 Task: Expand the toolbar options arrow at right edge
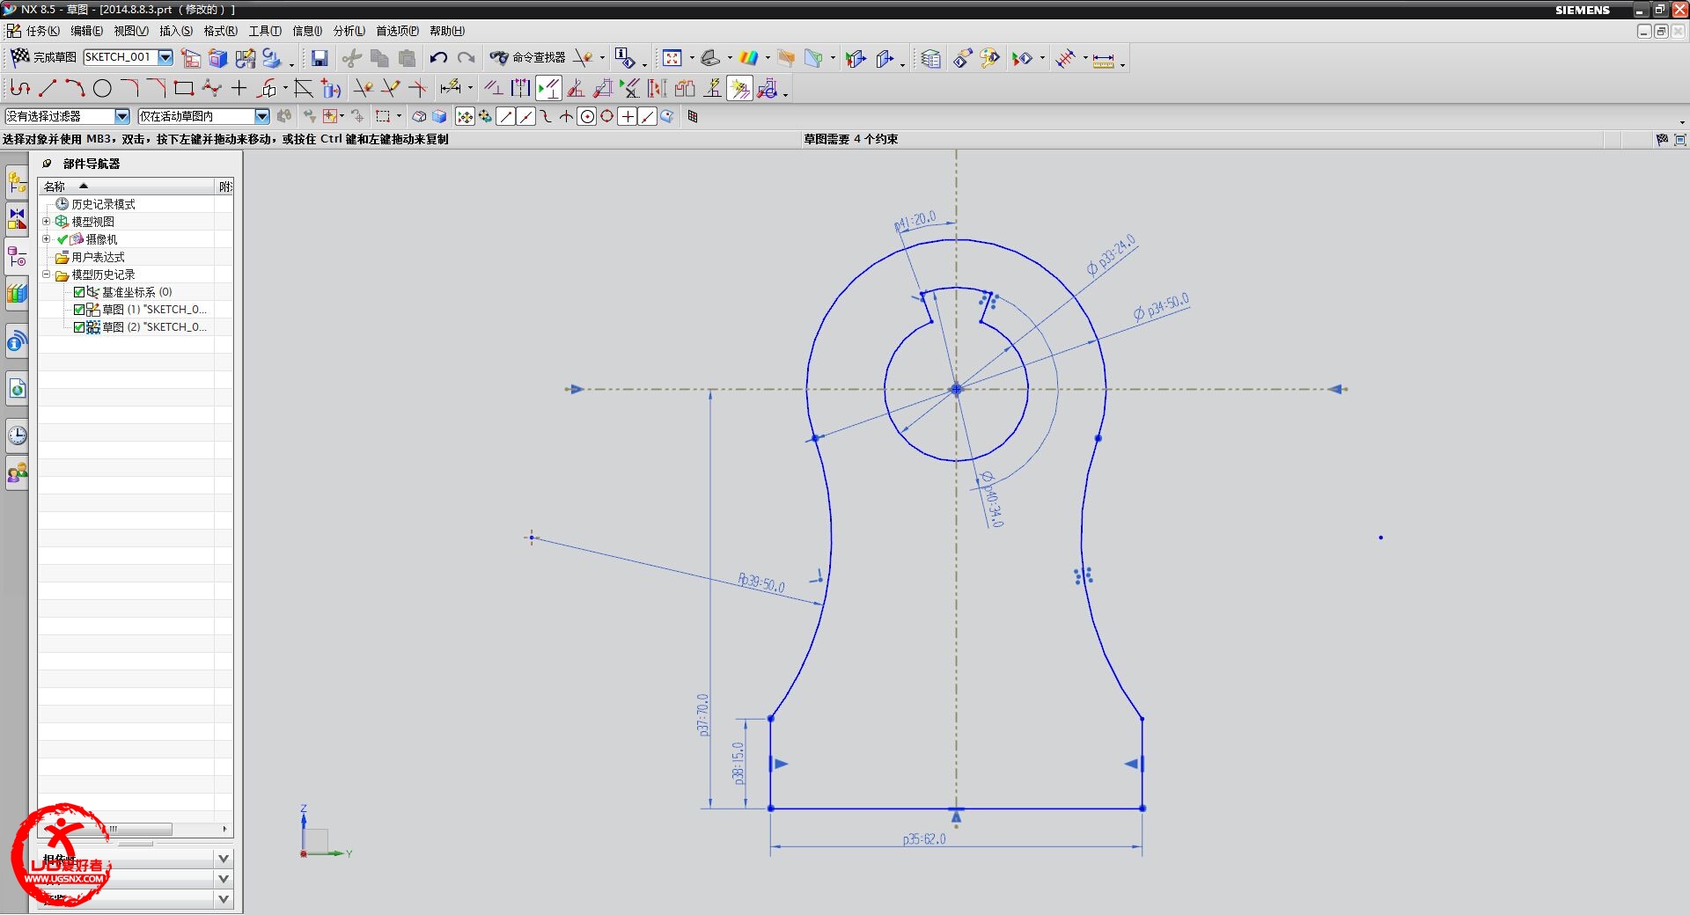(x=1681, y=122)
